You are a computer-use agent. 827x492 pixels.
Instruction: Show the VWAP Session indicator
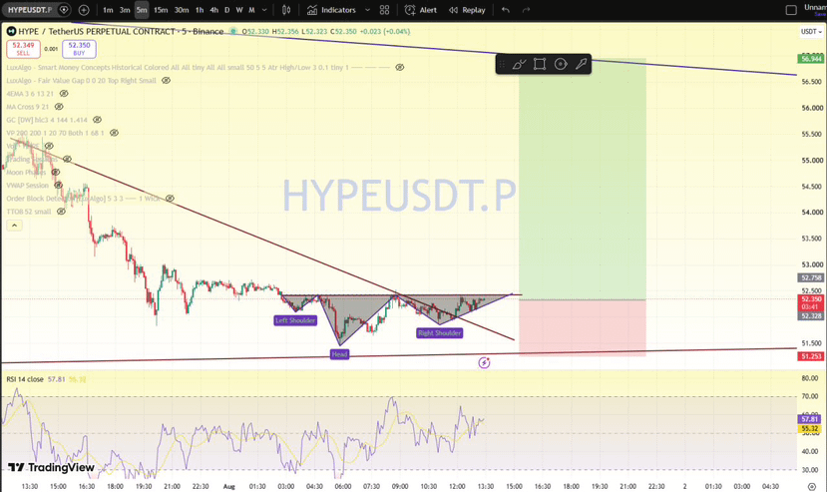(x=59, y=186)
